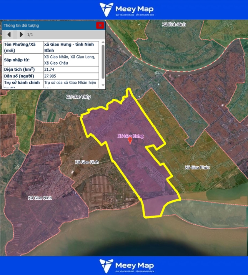Select Xã Giao Ninh commune on map

40,198
